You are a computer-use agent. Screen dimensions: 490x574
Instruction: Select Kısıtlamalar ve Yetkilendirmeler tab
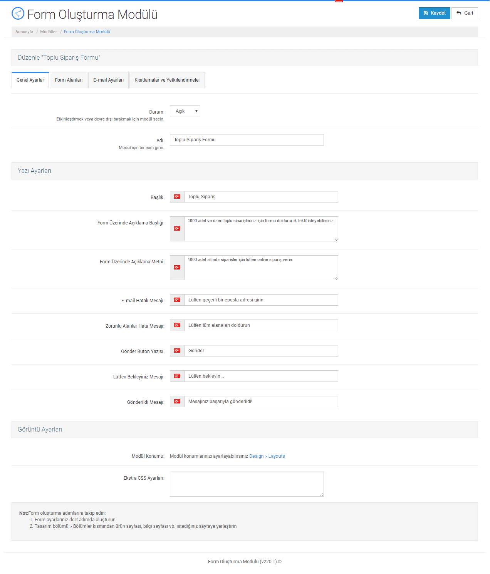[167, 80]
